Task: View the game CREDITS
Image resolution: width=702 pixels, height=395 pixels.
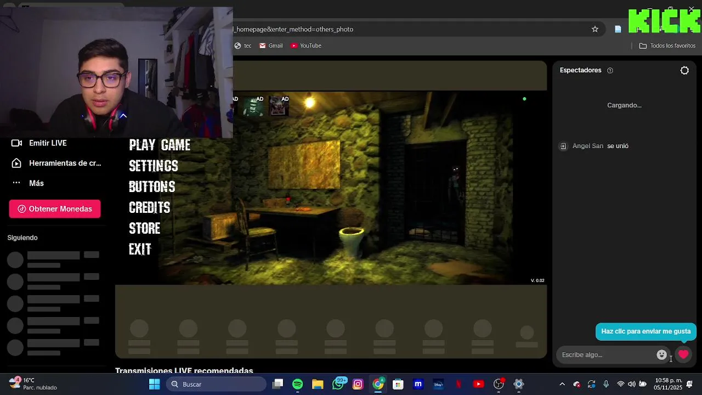Action: click(149, 207)
